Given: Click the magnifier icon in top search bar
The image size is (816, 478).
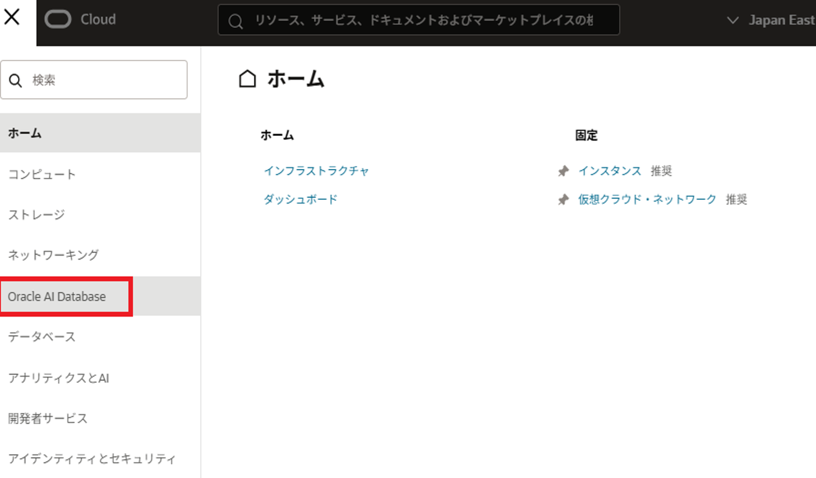Looking at the screenshot, I should (235, 21).
